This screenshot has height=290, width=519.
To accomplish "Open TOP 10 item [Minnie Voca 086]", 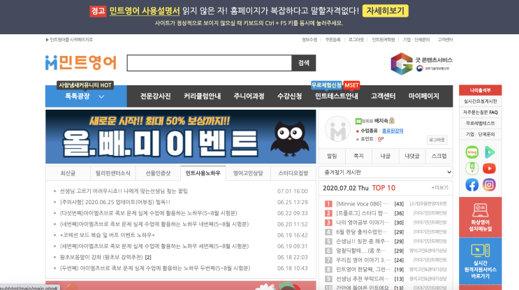I will pyautogui.click(x=362, y=204).
